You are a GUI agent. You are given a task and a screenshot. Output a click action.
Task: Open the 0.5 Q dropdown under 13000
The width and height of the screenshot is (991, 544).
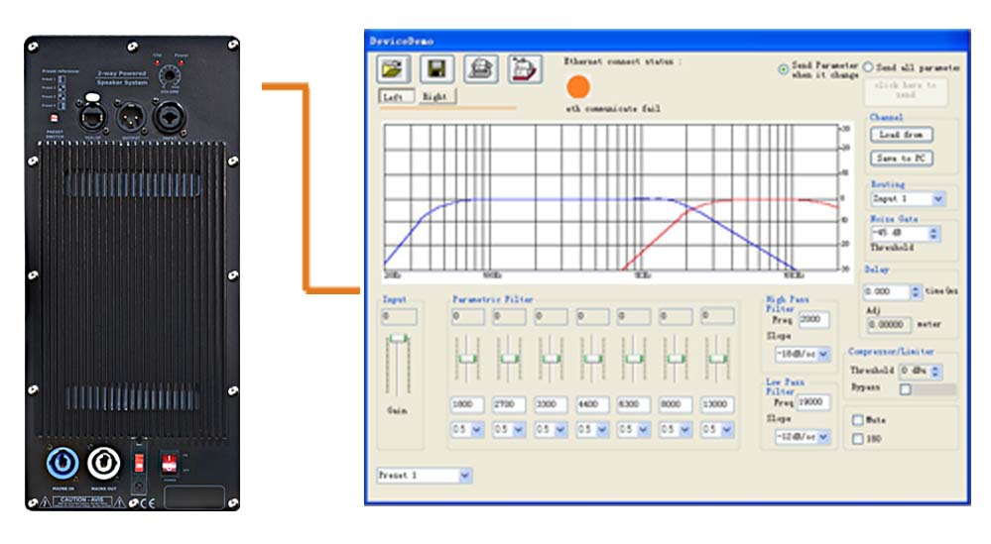[x=727, y=430]
